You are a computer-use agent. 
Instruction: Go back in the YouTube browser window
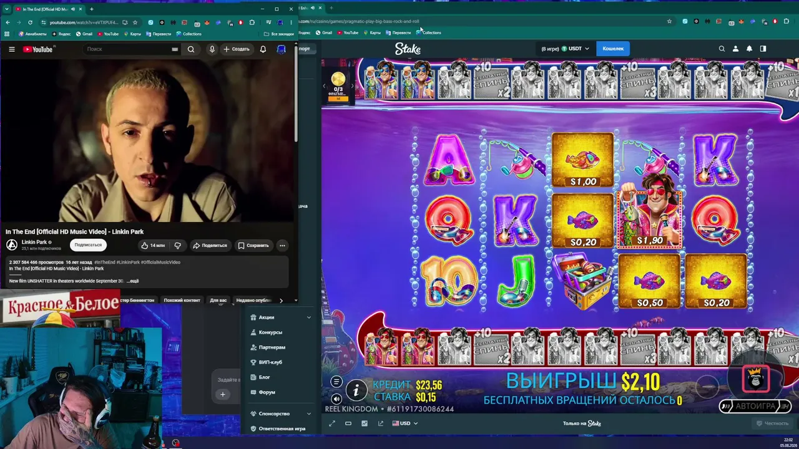pyautogui.click(x=7, y=22)
